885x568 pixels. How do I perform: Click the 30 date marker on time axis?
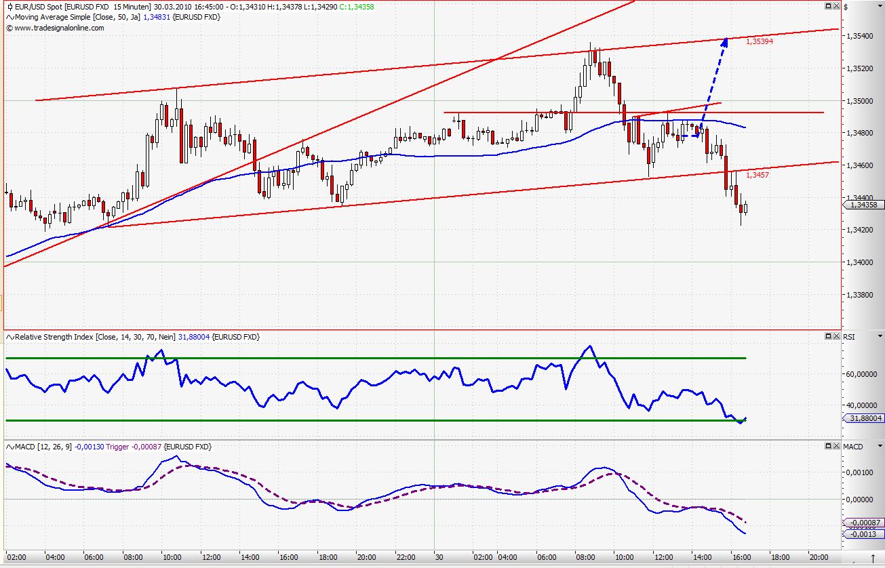point(439,557)
